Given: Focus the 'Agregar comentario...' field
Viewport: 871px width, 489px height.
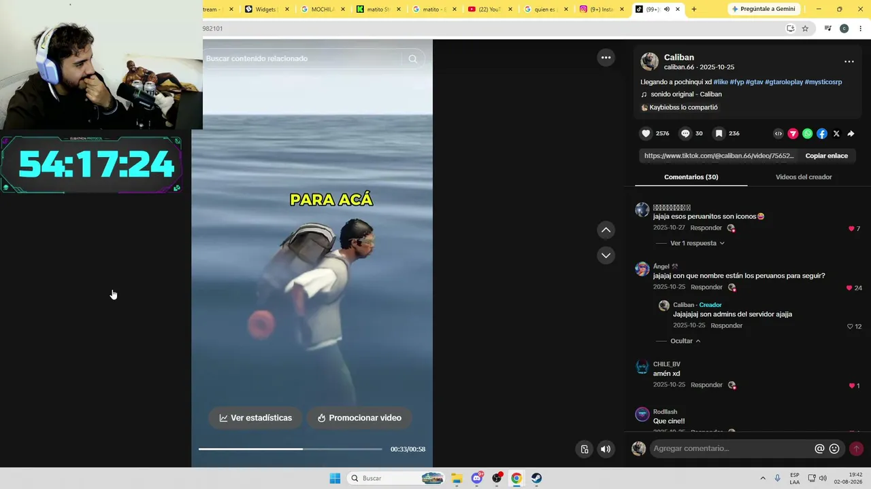Looking at the screenshot, I should (730, 449).
